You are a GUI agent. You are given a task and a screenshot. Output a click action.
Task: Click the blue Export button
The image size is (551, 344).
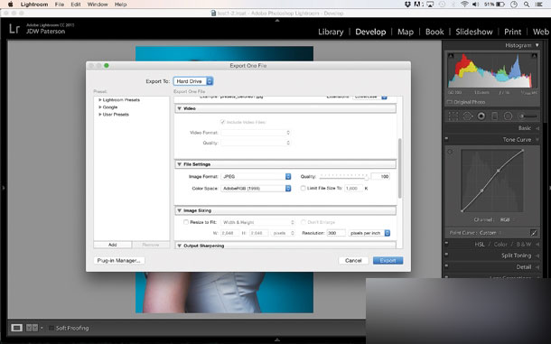click(x=388, y=260)
